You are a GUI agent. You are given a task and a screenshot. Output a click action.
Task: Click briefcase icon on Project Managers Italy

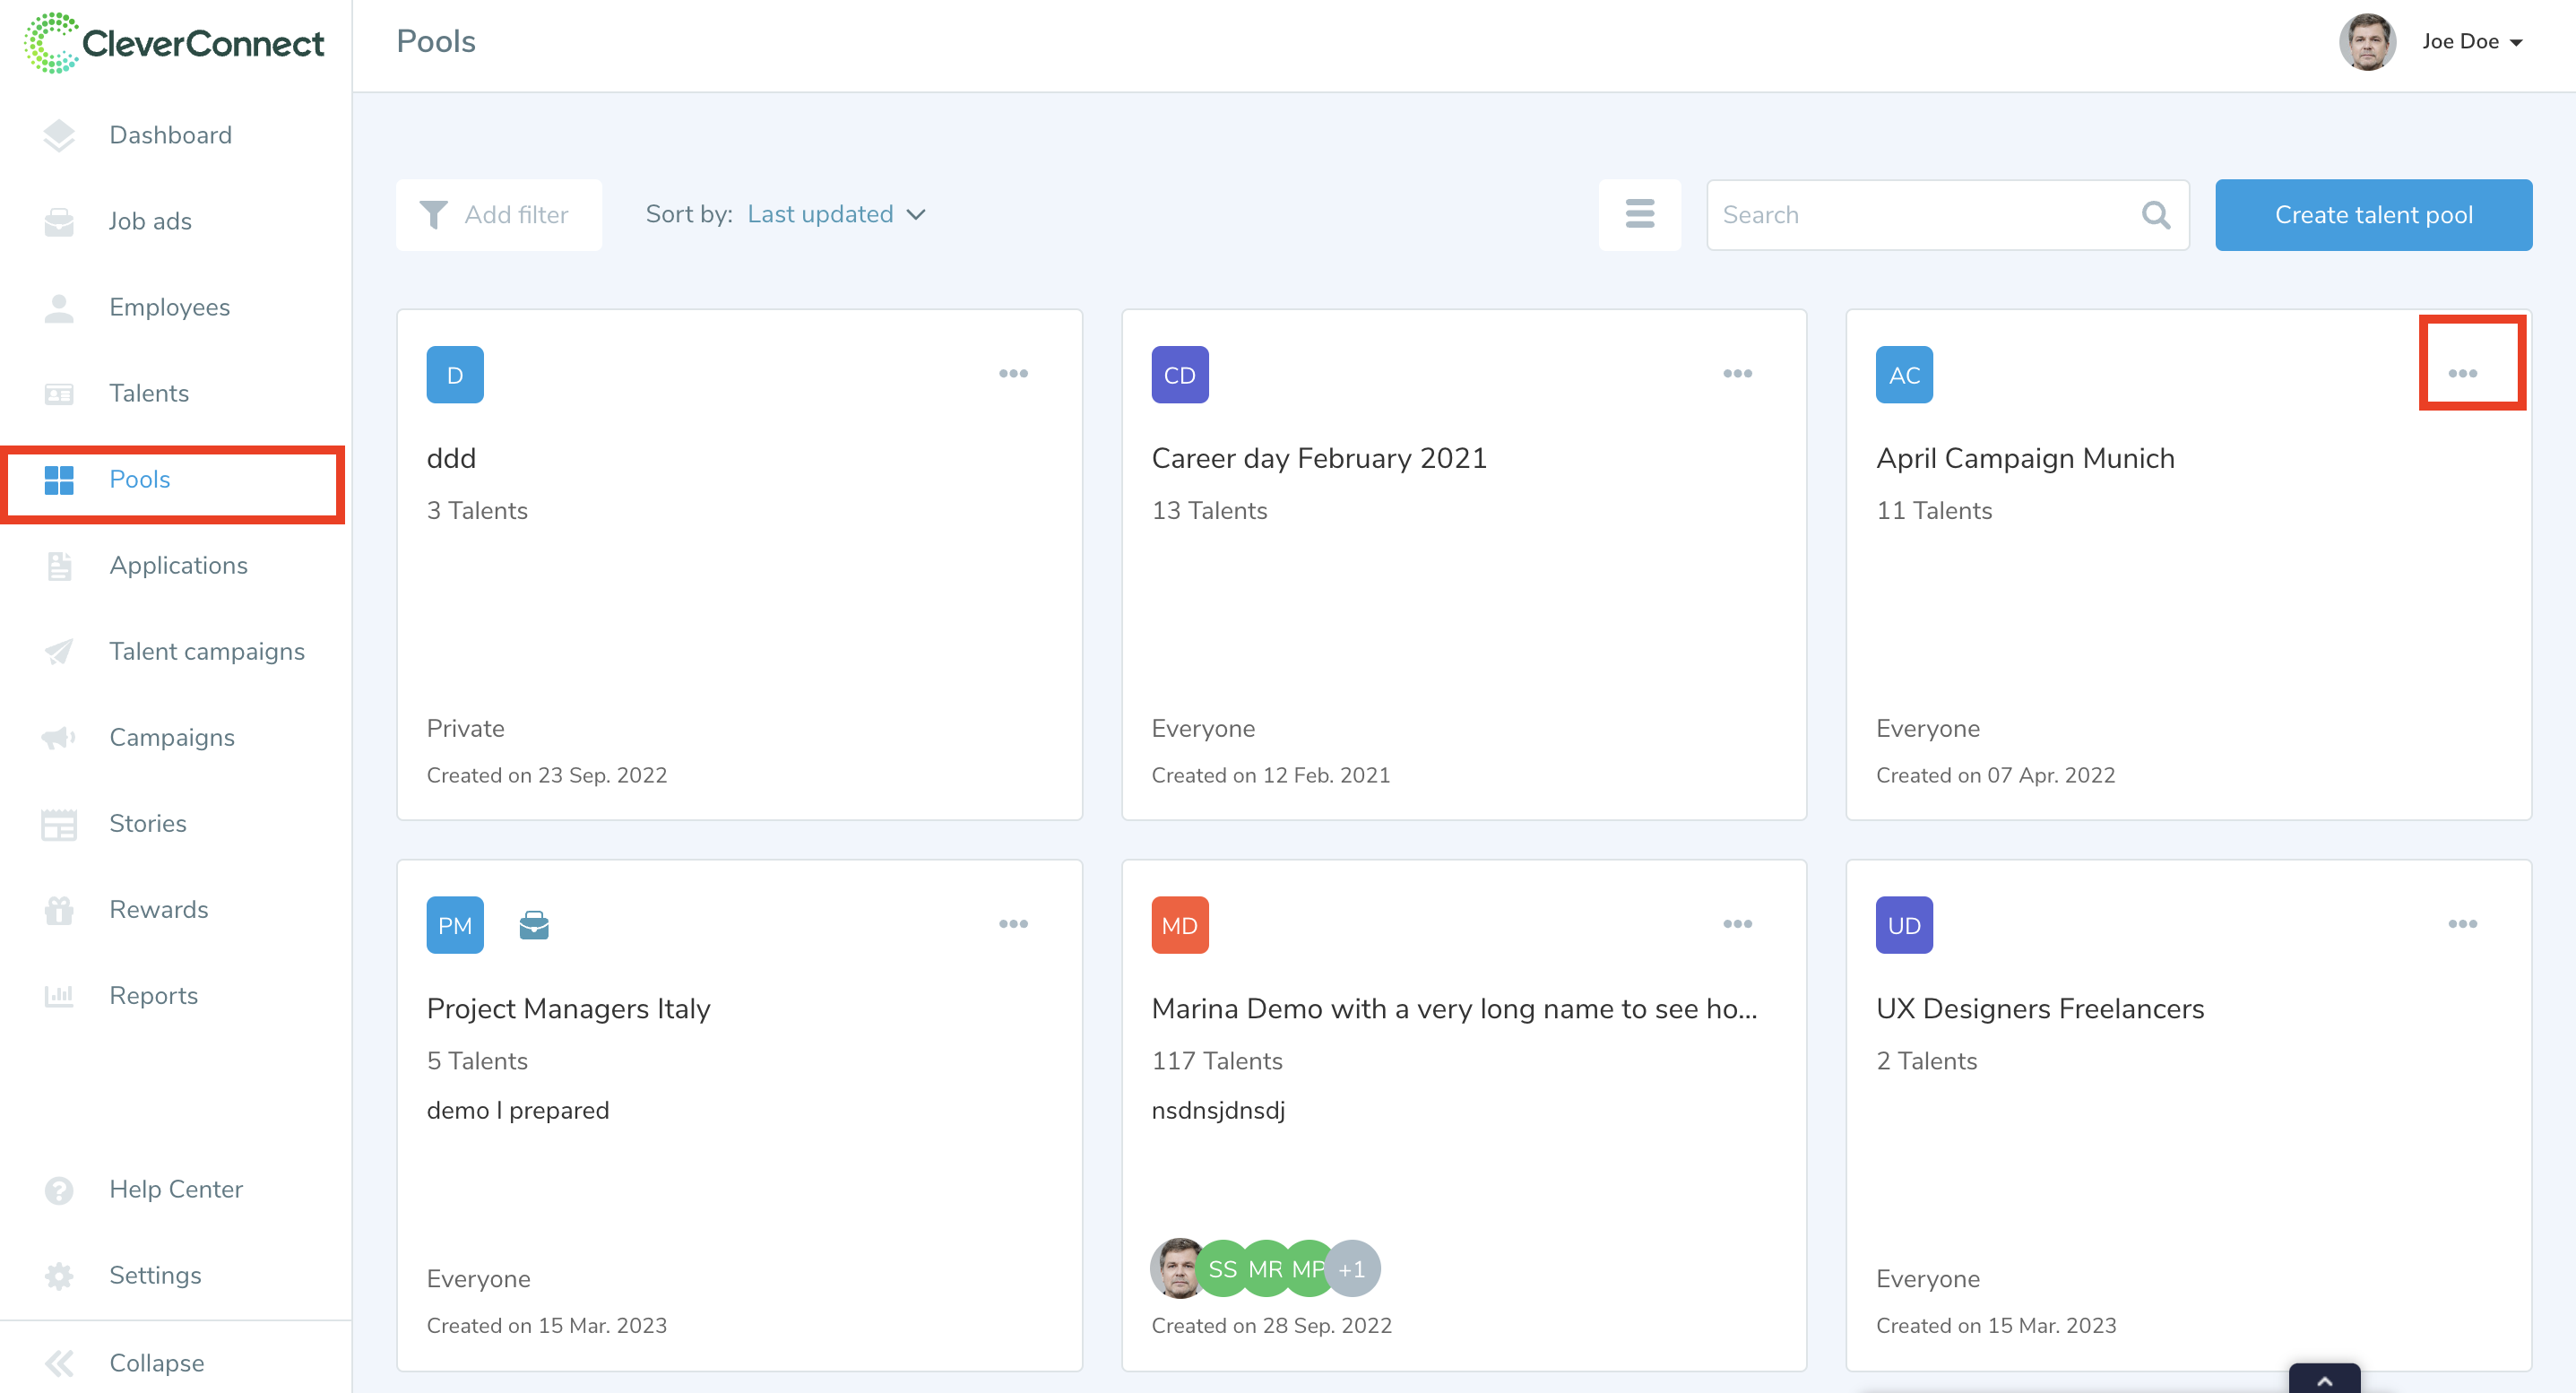[x=534, y=925]
